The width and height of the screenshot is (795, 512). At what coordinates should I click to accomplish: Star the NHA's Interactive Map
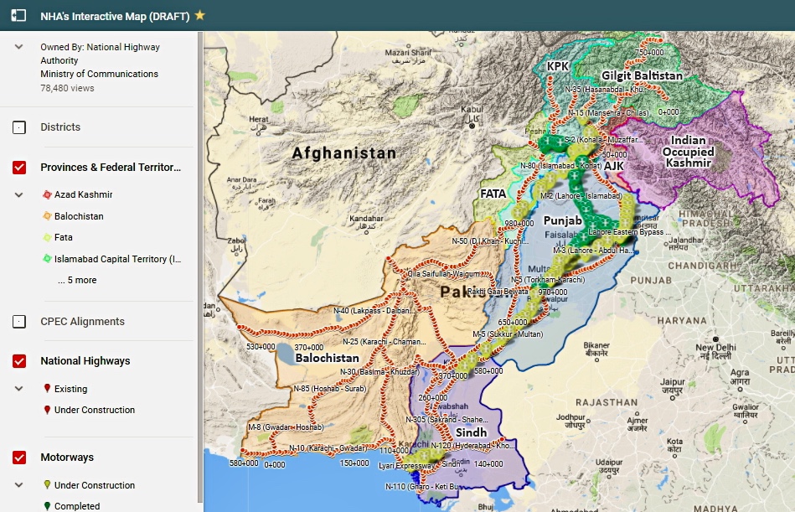pyautogui.click(x=200, y=15)
